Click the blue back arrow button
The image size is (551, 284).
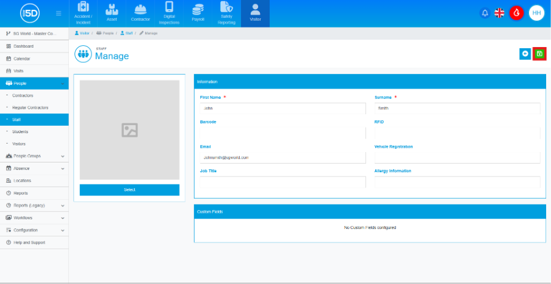pyautogui.click(x=525, y=54)
